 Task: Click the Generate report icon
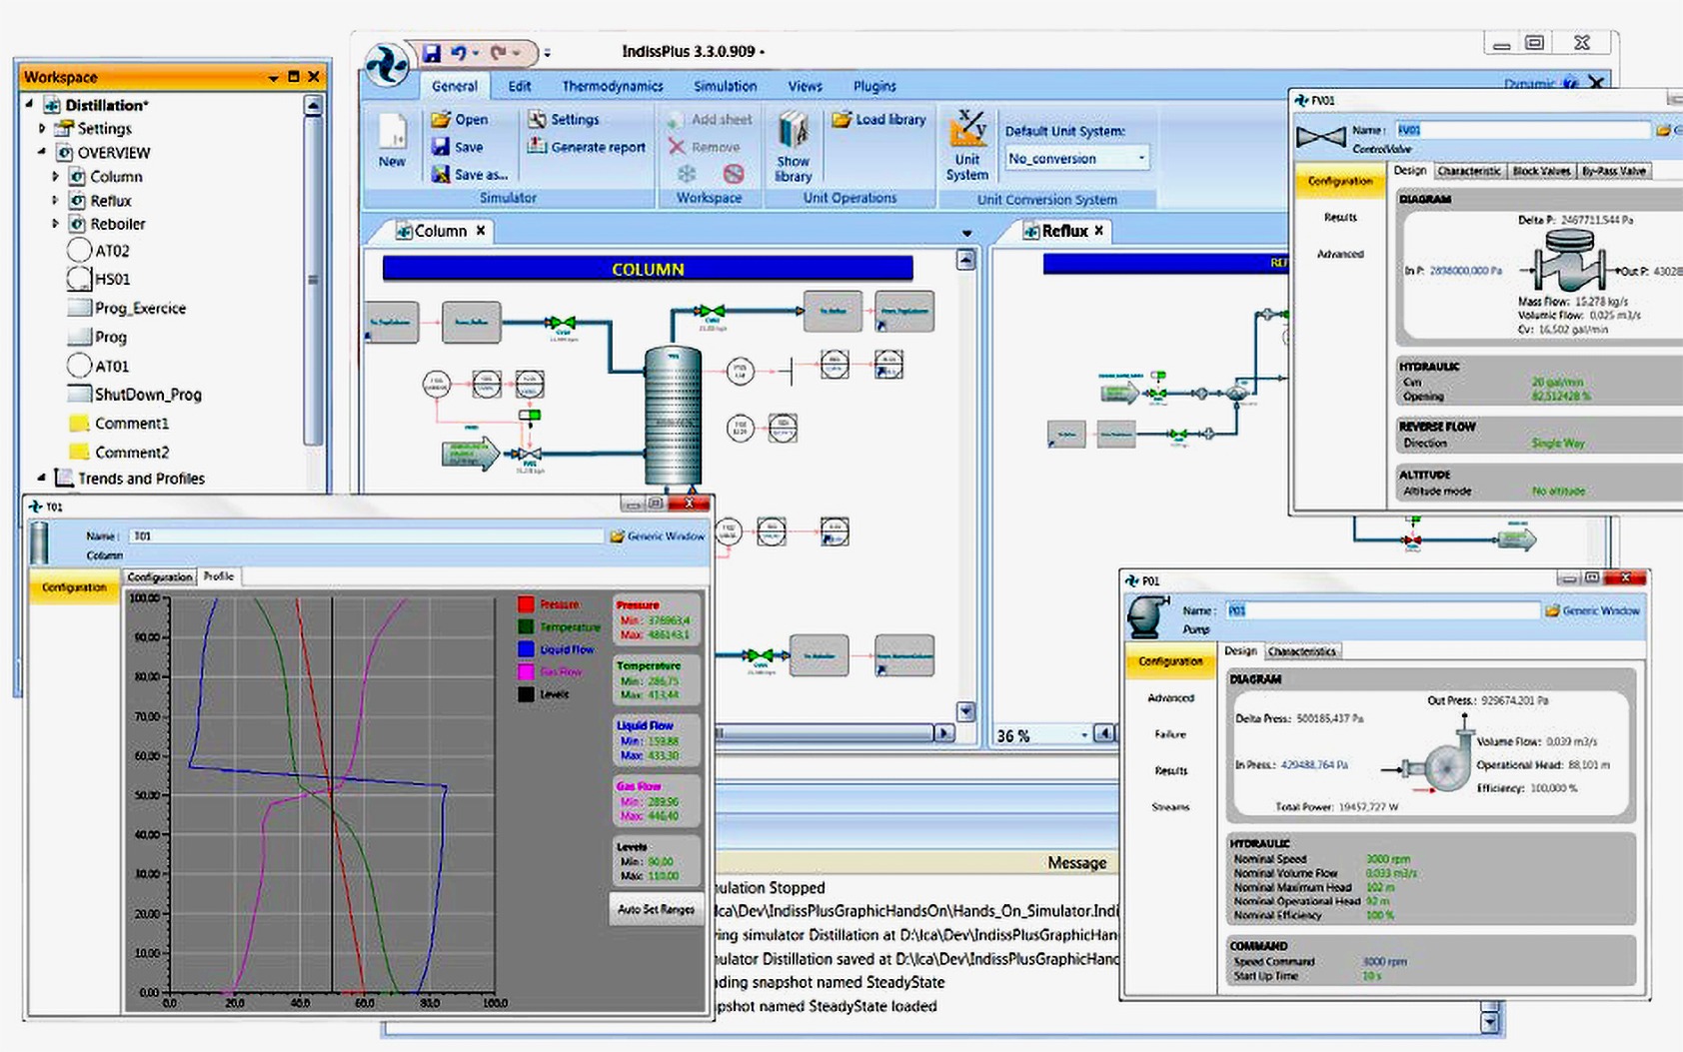click(x=538, y=147)
